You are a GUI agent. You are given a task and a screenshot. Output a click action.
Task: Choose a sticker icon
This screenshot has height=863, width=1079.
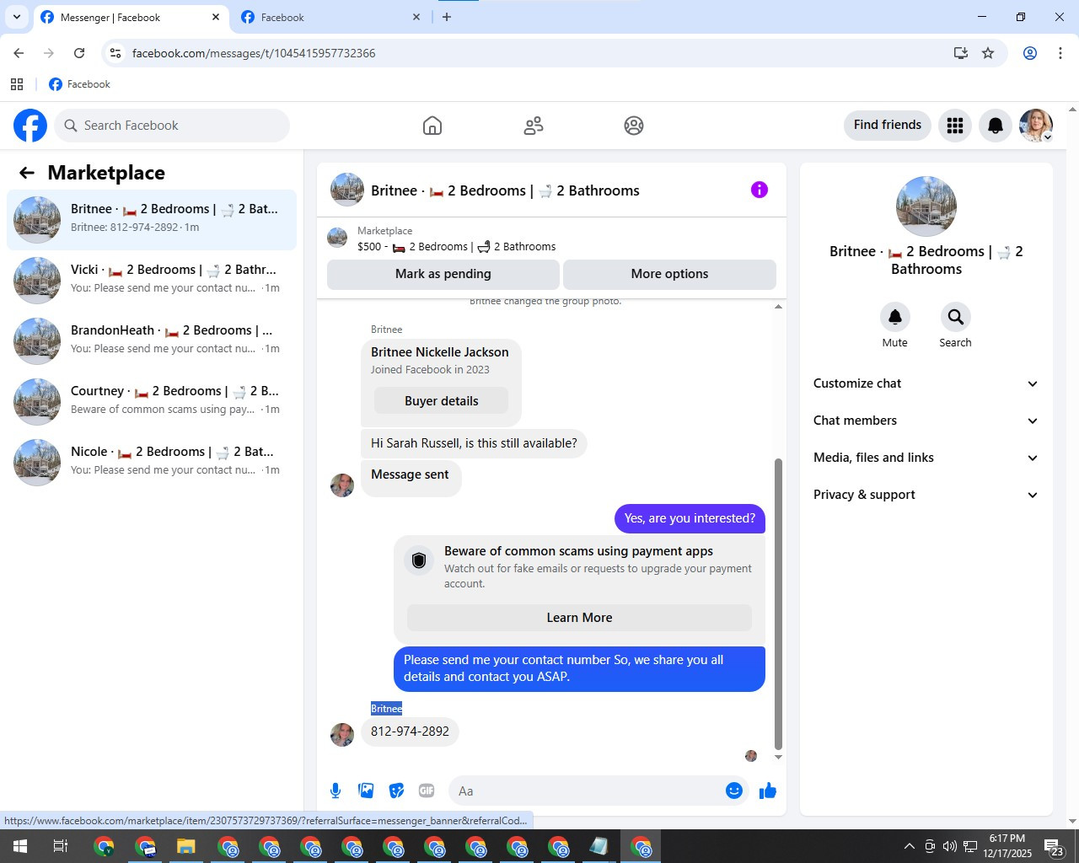(x=396, y=791)
